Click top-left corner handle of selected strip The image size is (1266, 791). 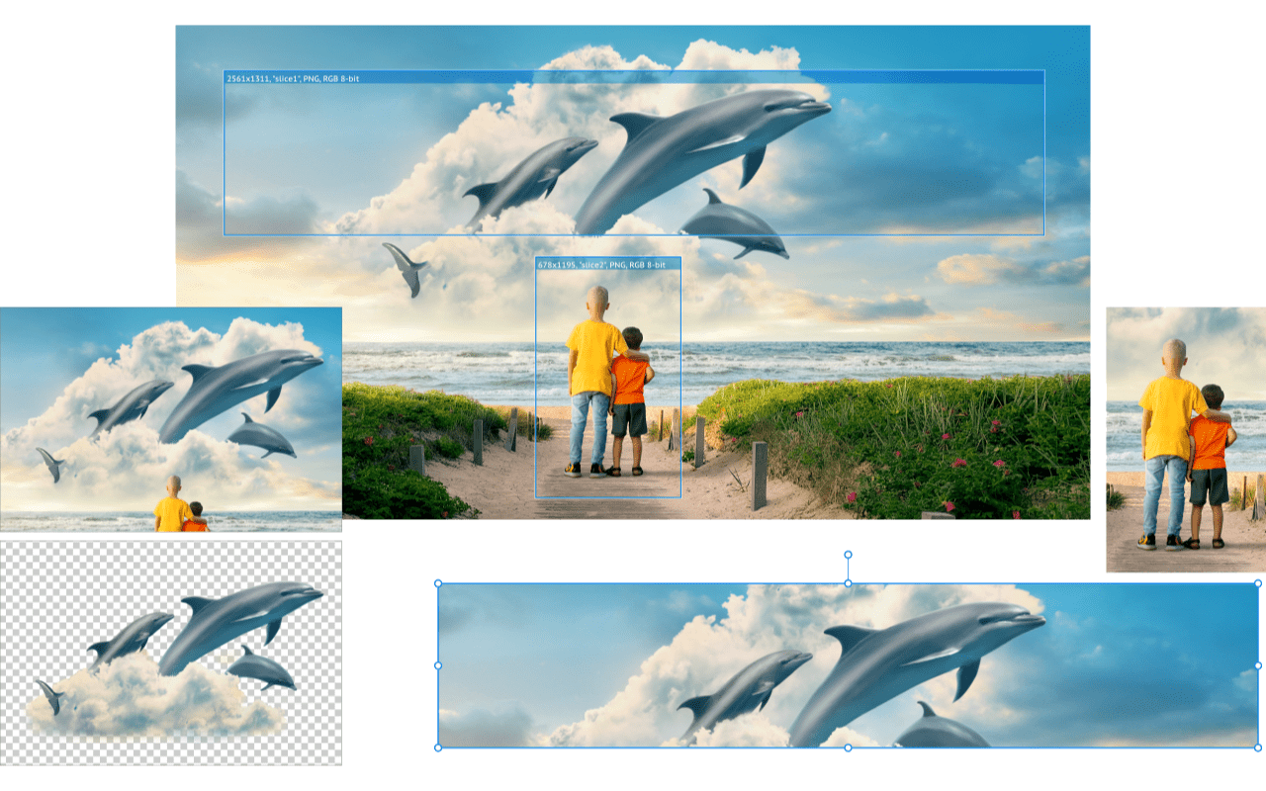(x=438, y=583)
